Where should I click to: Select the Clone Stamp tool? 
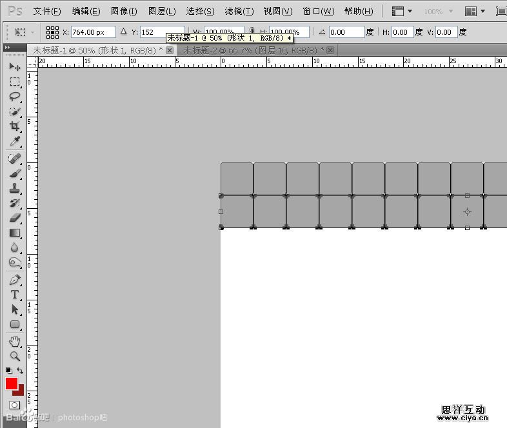coord(14,189)
